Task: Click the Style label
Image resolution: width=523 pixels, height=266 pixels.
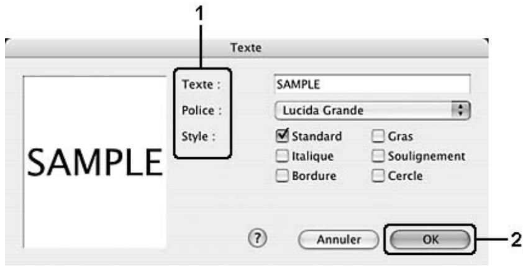Action: [198, 137]
